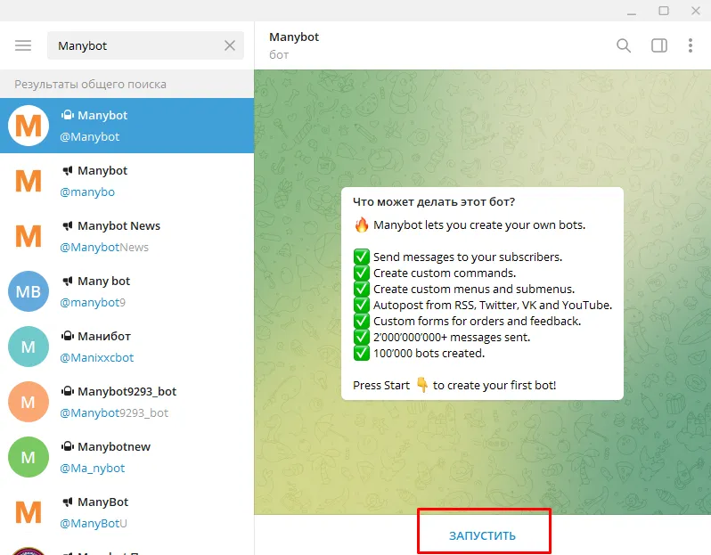Focus the search input containing Manybot
The width and height of the screenshot is (711, 555).
[145, 45]
